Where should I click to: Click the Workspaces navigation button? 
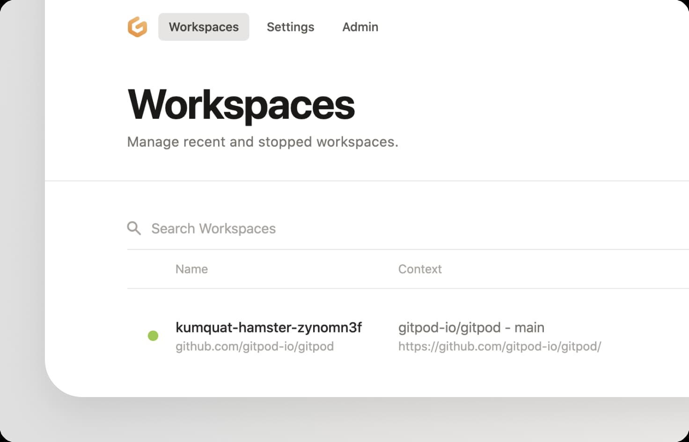204,27
